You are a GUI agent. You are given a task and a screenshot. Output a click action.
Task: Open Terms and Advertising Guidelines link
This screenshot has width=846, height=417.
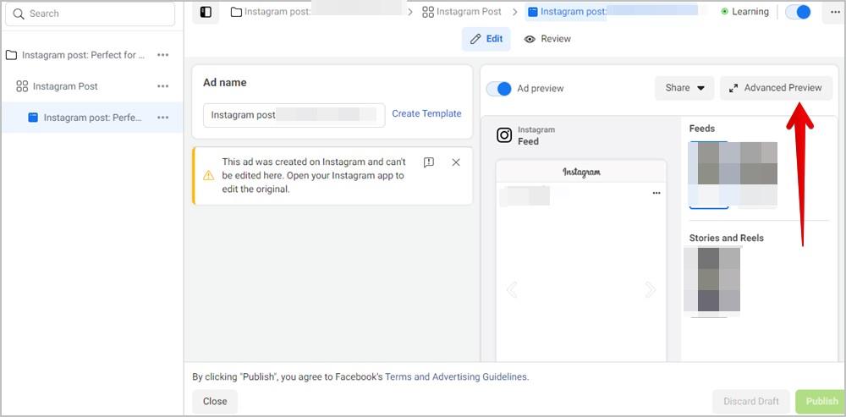(x=456, y=377)
